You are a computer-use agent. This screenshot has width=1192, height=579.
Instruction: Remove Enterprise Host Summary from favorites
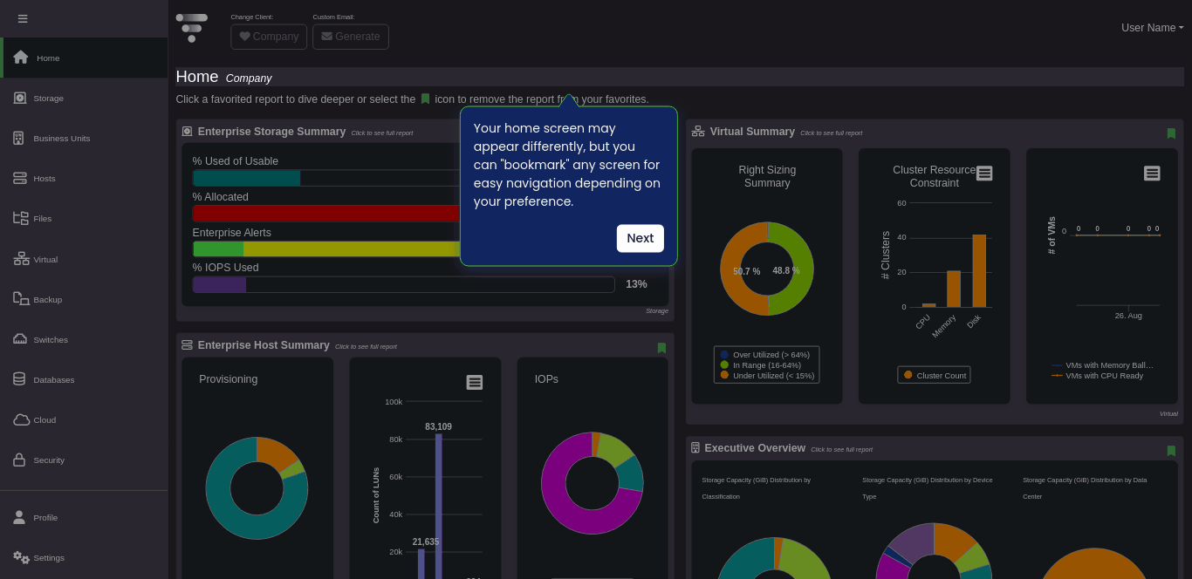point(661,348)
